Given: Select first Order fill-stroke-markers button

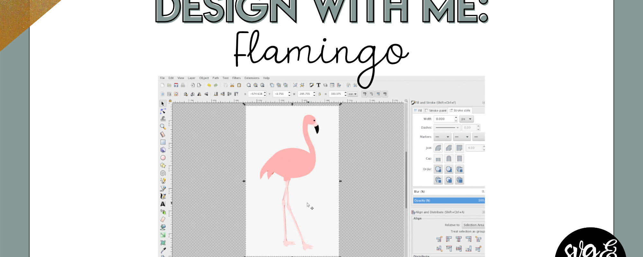Looking at the screenshot, I should [438, 169].
